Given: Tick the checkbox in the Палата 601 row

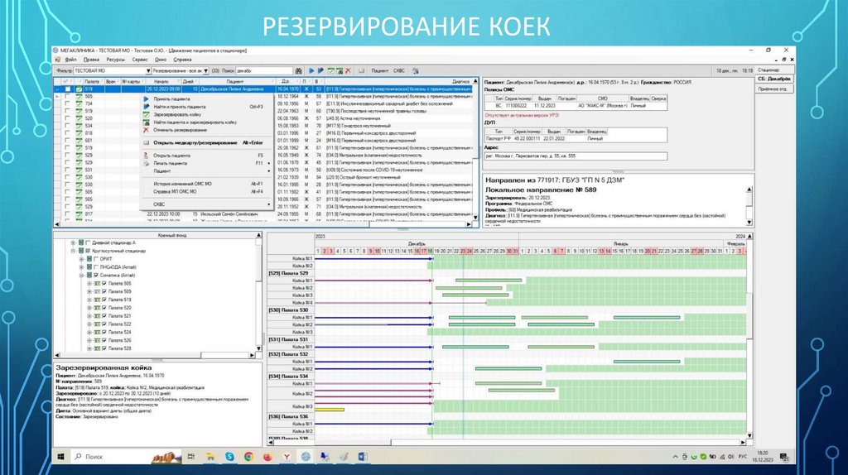Looking at the screenshot, I should tap(67, 141).
